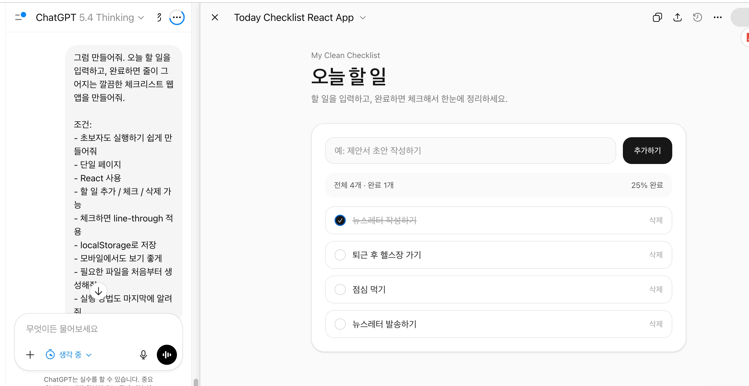The image size is (749, 386).
Task: Close the Today Checklist canvas panel
Action: 215,18
